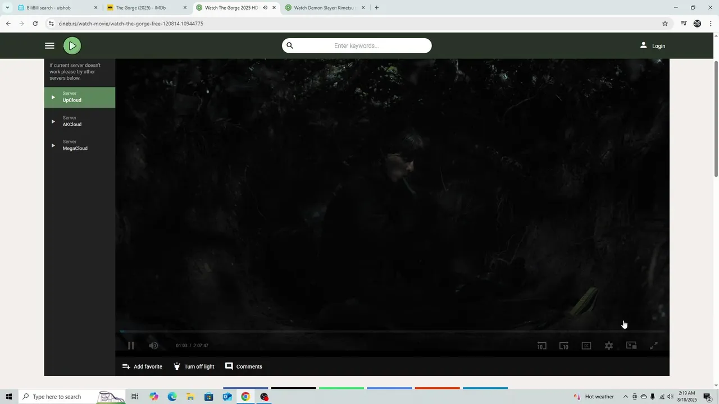The height and width of the screenshot is (404, 719).
Task: Open the video player settings gear
Action: coord(609,346)
